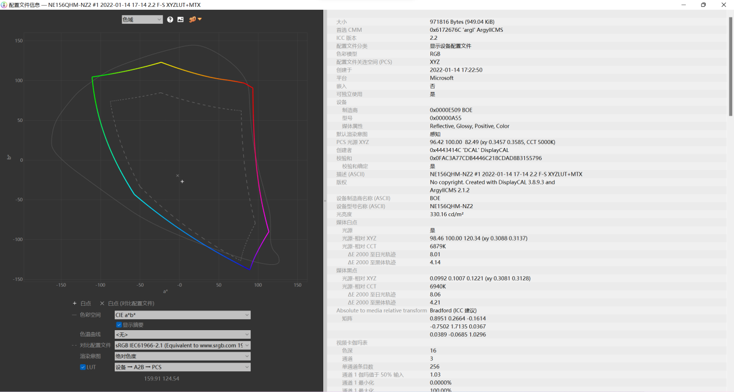Click the 媒体黑点 section header
This screenshot has width=734, height=392.
[348, 270]
